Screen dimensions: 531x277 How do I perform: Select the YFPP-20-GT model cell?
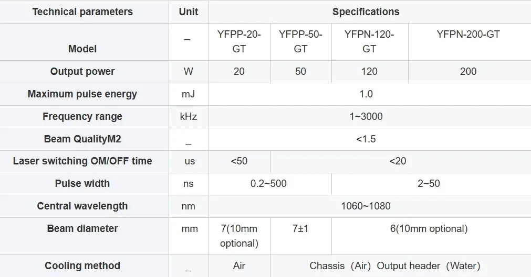pos(239,42)
